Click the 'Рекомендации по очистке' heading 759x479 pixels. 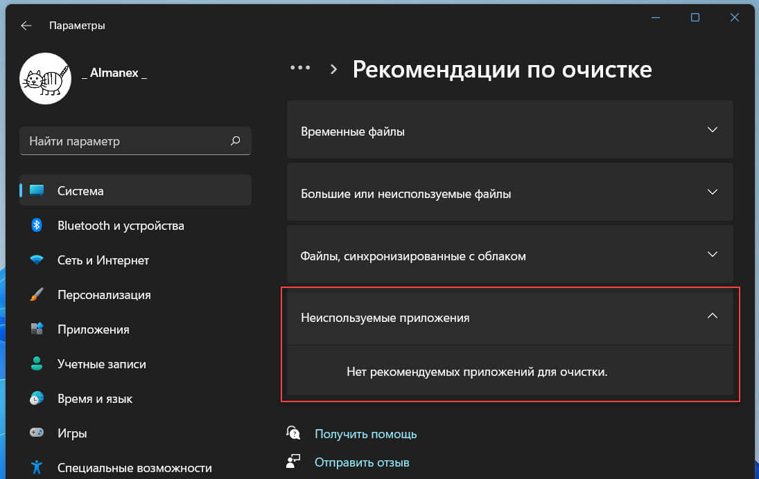pos(502,69)
